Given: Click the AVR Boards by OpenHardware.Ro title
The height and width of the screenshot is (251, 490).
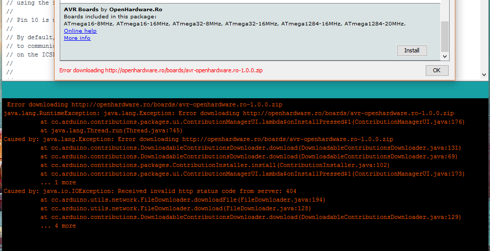Looking at the screenshot, I should coord(113,9).
